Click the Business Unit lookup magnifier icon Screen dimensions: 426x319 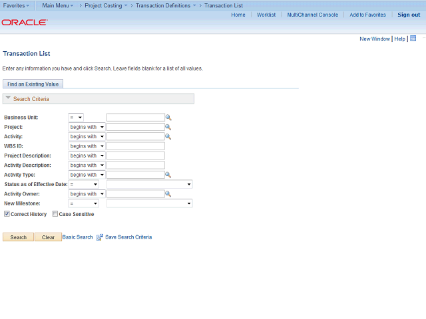168,118
